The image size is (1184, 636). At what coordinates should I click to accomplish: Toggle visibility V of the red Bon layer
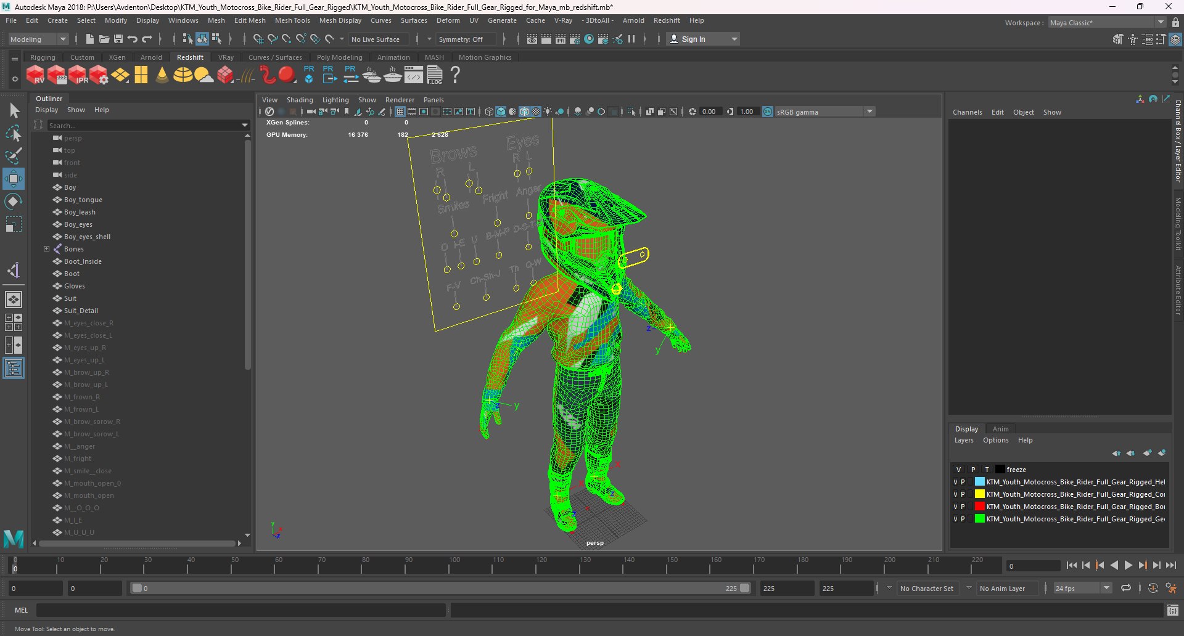pyautogui.click(x=955, y=507)
